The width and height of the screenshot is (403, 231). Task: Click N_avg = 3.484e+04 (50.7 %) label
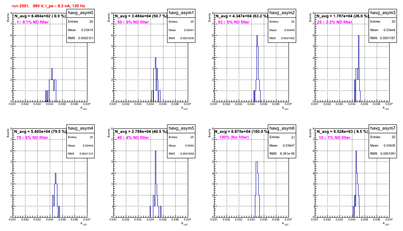point(141,16)
